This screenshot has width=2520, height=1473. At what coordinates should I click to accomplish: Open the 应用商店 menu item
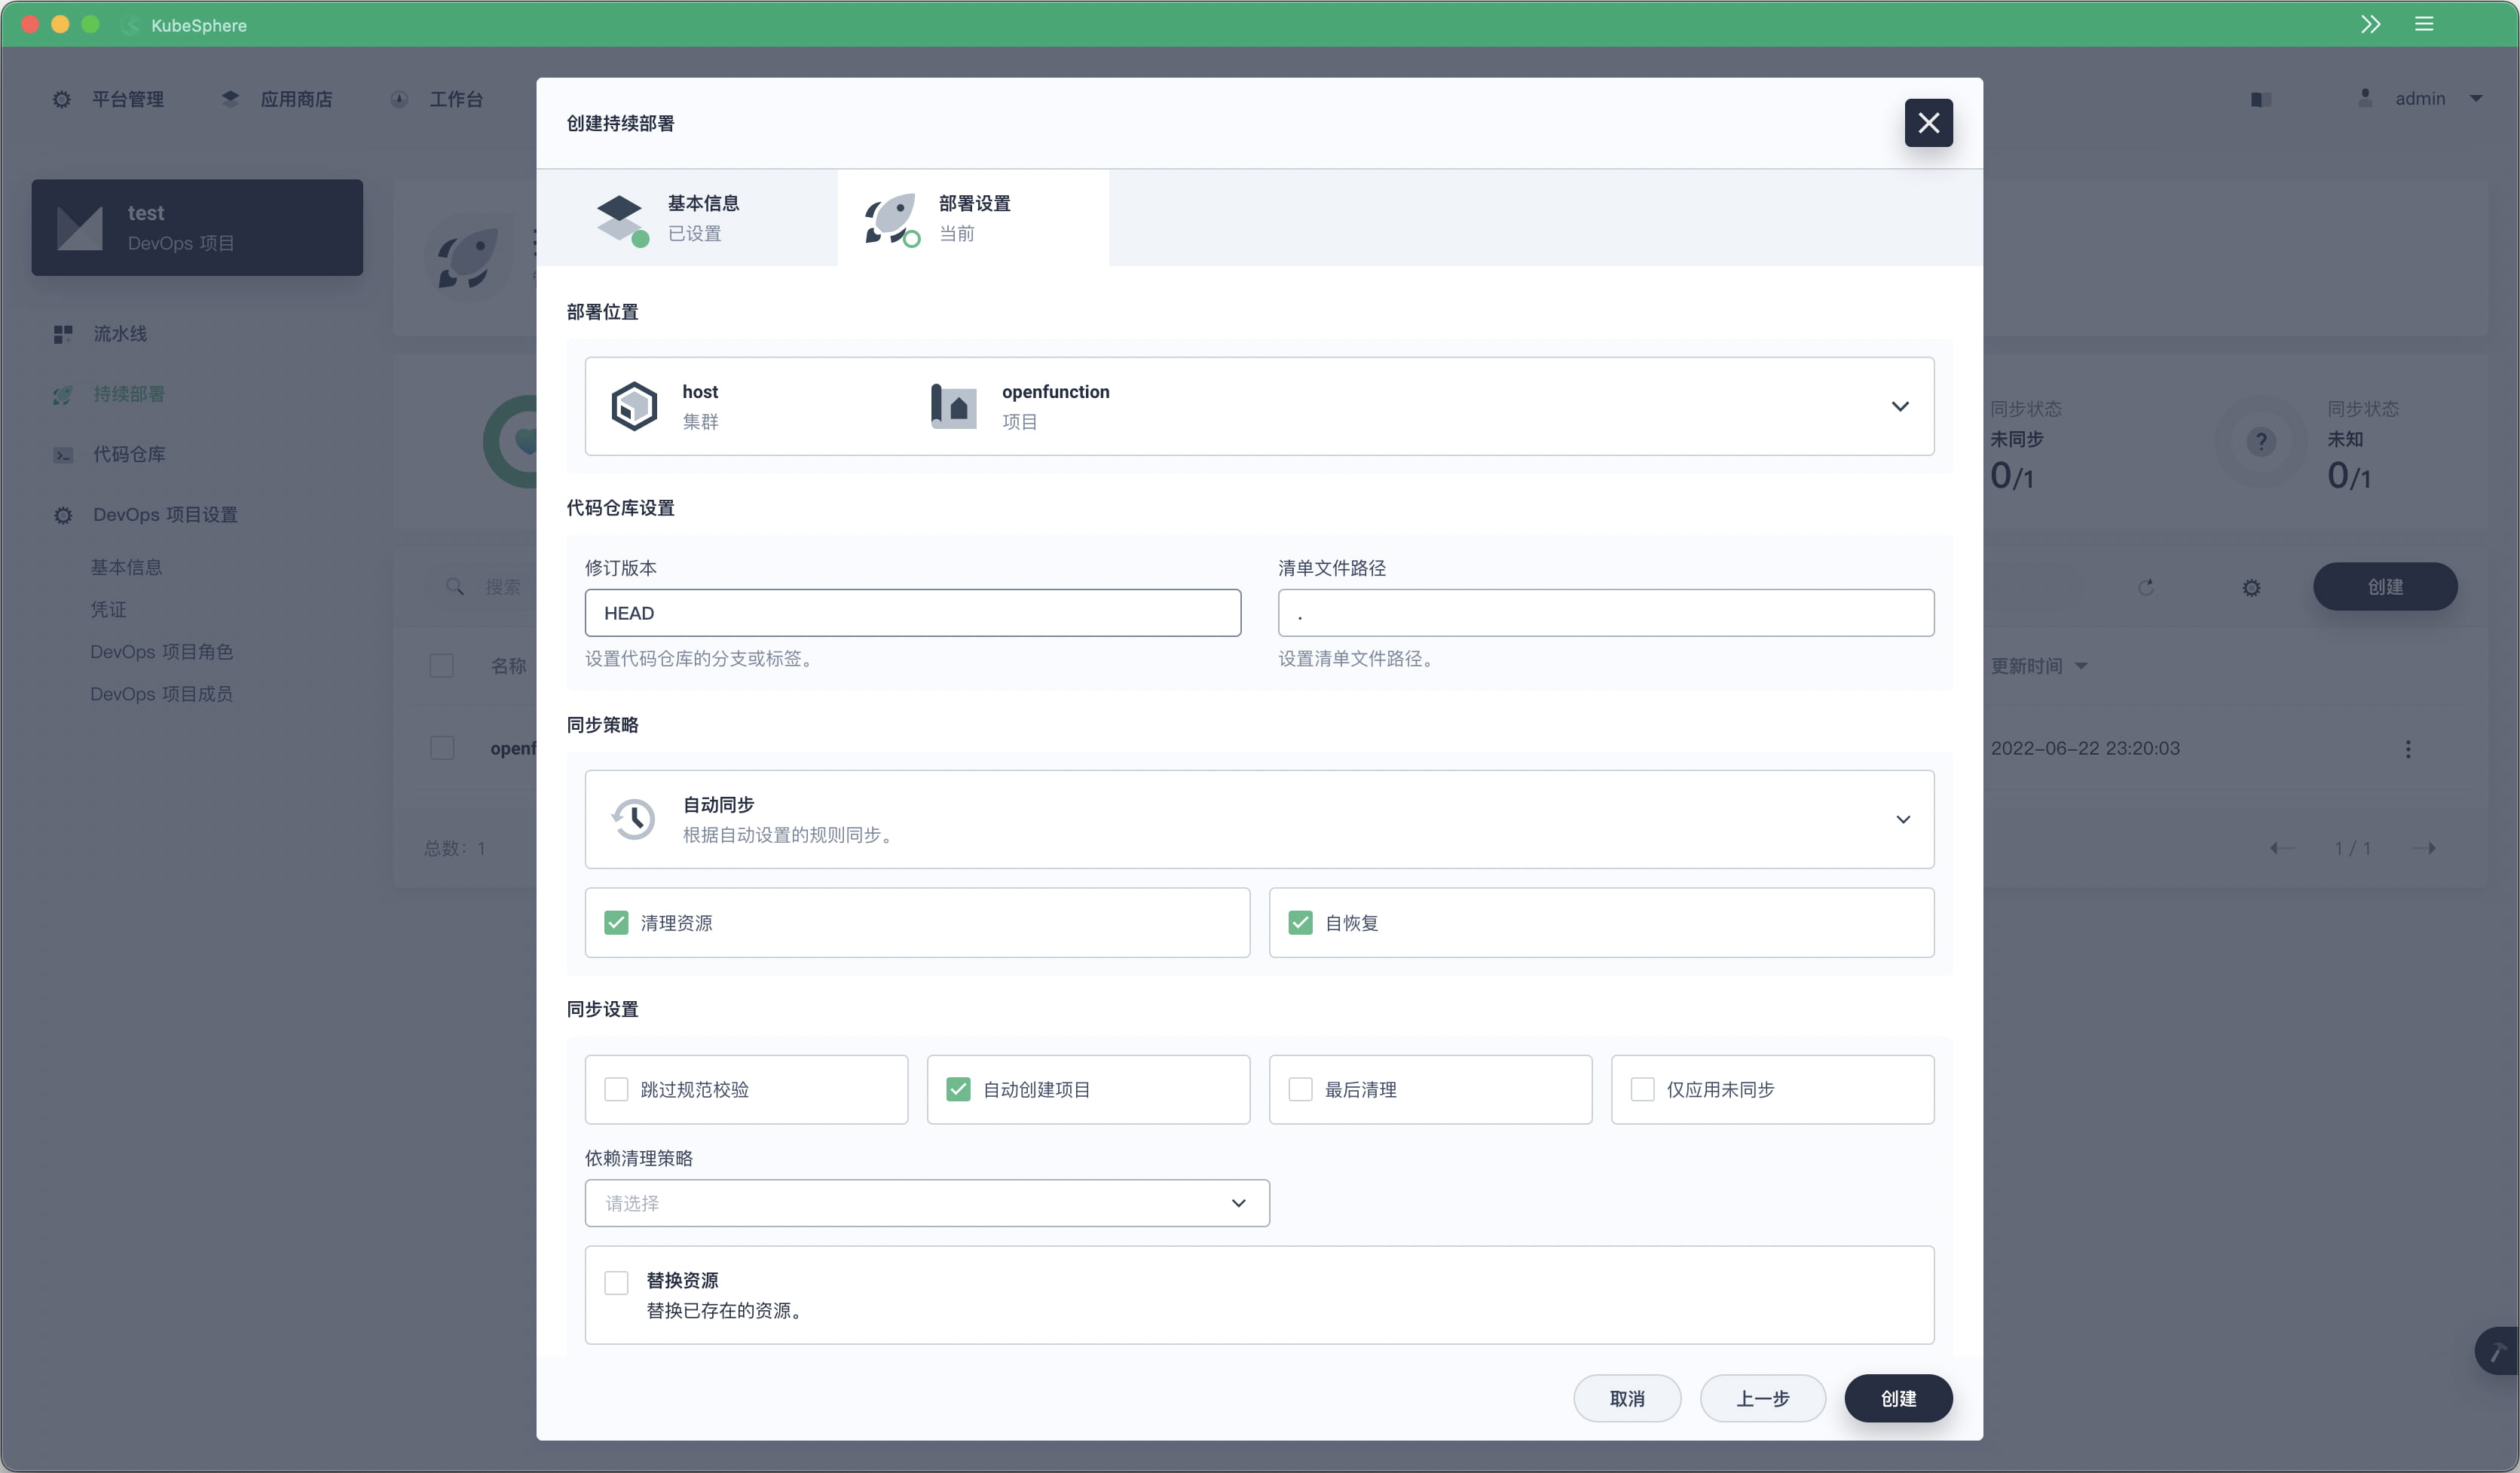277,98
